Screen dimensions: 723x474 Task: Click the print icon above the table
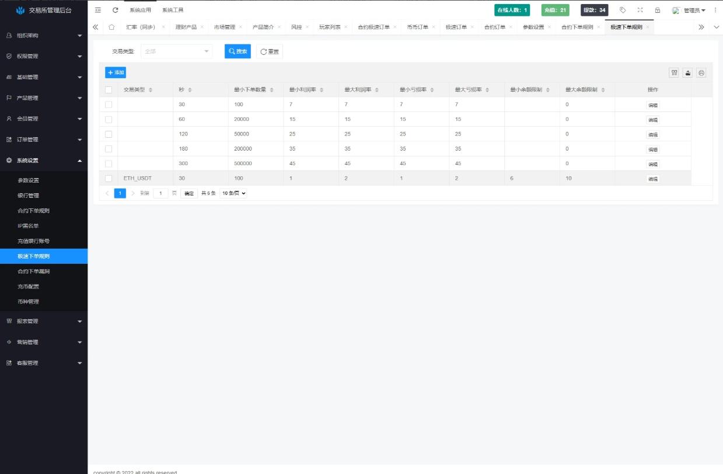coord(701,73)
